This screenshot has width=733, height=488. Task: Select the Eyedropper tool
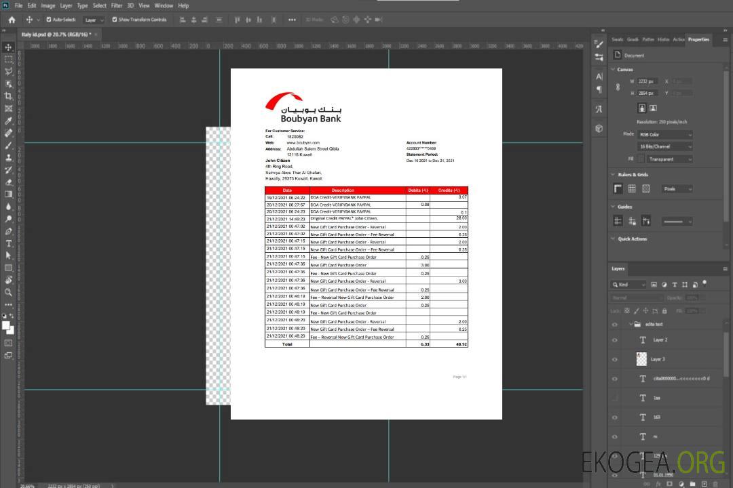pyautogui.click(x=8, y=121)
